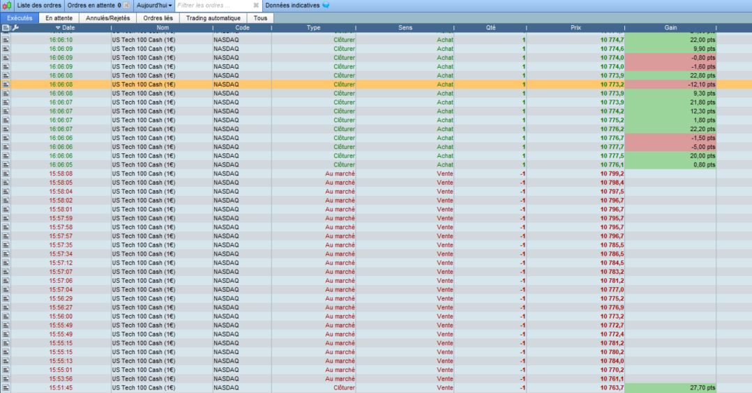
Task: Switch to the Exécutés tab
Action: [x=20, y=18]
